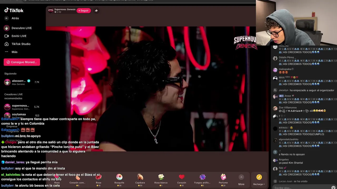Click the 'a Nando no lo apoyan' message
Screen dimensions: 337x189
(x=292, y=154)
